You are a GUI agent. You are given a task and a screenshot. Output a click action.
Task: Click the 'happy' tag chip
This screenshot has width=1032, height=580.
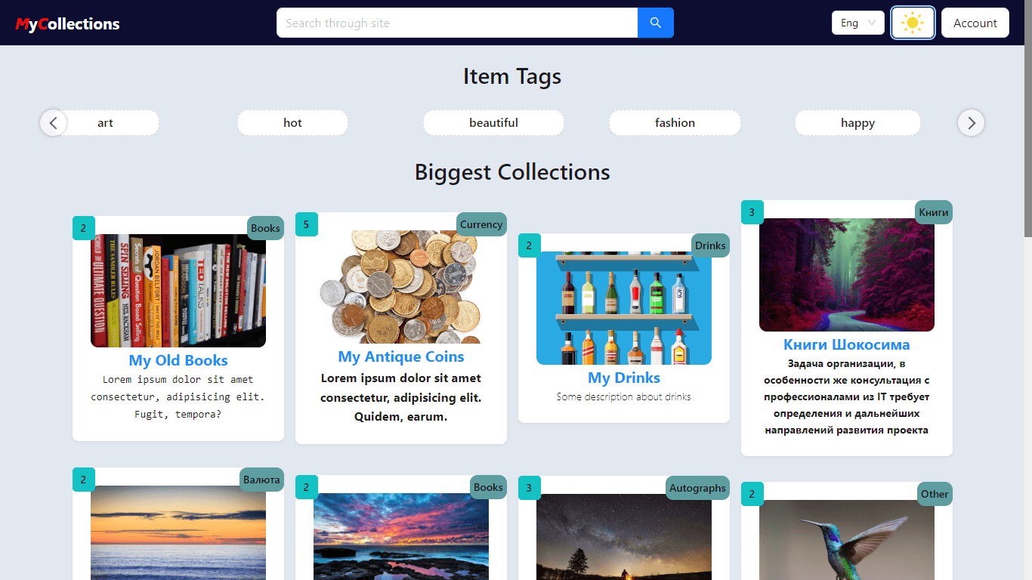click(x=857, y=123)
